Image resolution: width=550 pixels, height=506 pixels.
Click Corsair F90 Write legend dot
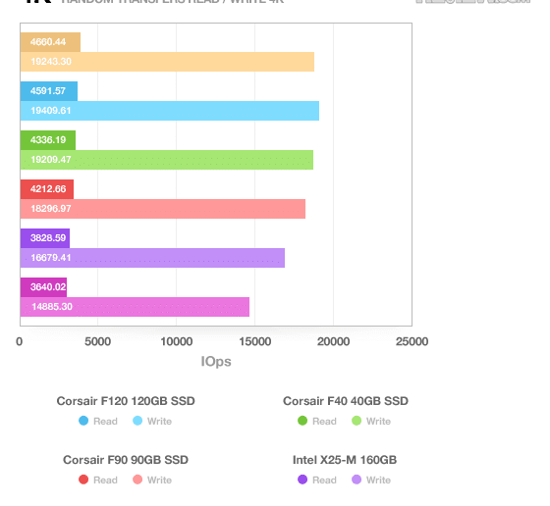[x=137, y=480]
